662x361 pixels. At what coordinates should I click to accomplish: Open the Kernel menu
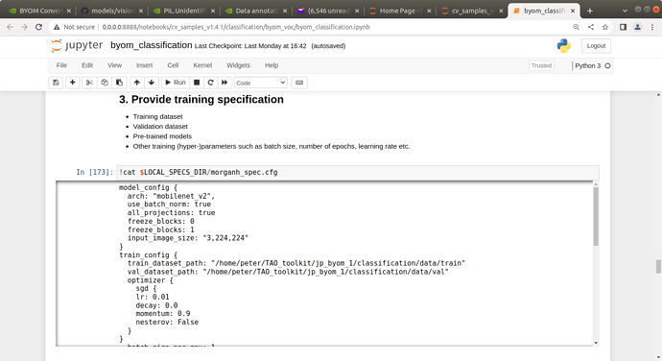(202, 65)
